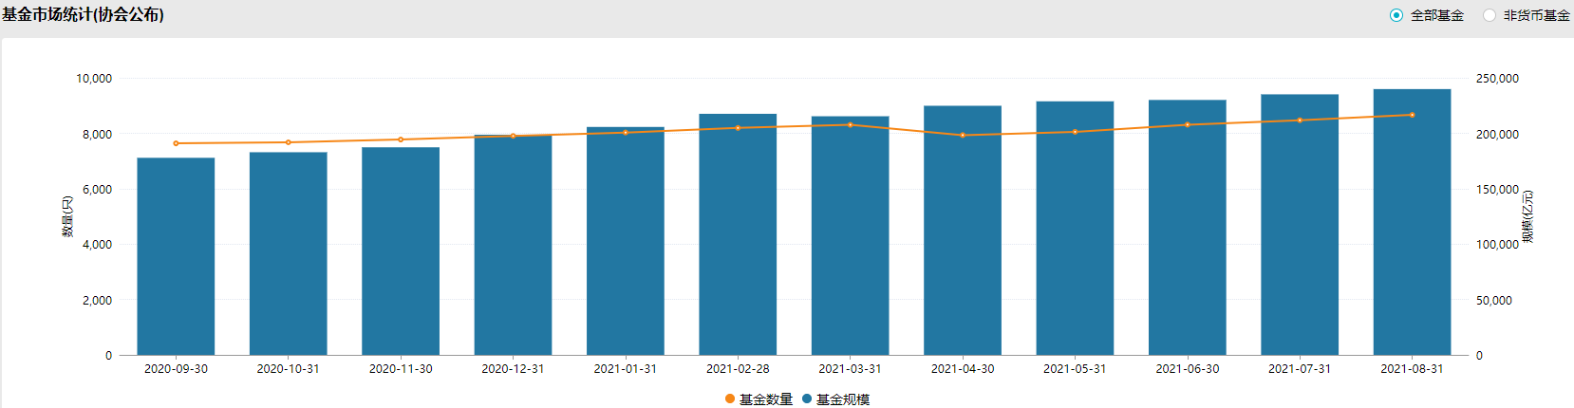
Task: Select the orange data point for 2021-03-31
Action: click(850, 124)
